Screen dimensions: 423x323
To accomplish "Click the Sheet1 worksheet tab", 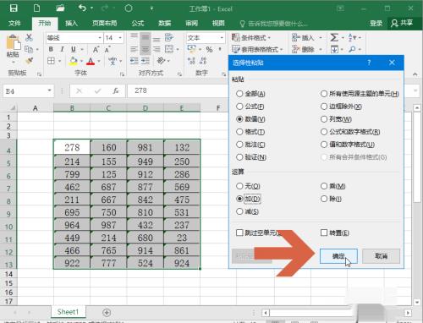I will [x=68, y=312].
